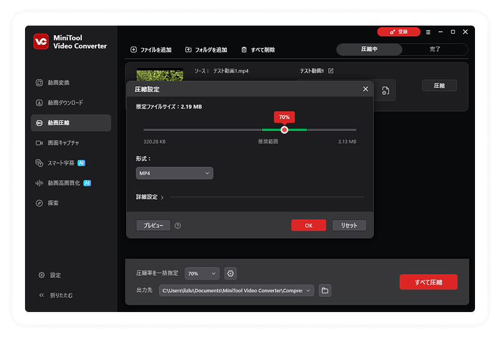Click the edit icon beside テスト動画1
Screen dimensions: 500x337
(331, 71)
